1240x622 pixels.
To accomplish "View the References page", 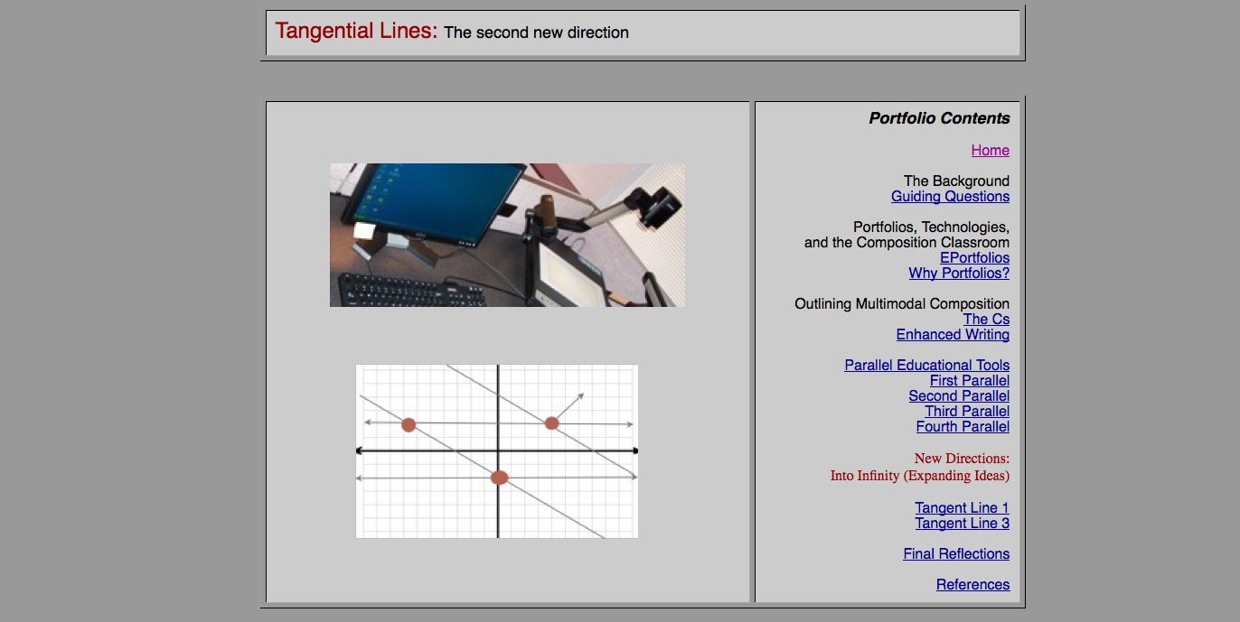I will [972, 585].
